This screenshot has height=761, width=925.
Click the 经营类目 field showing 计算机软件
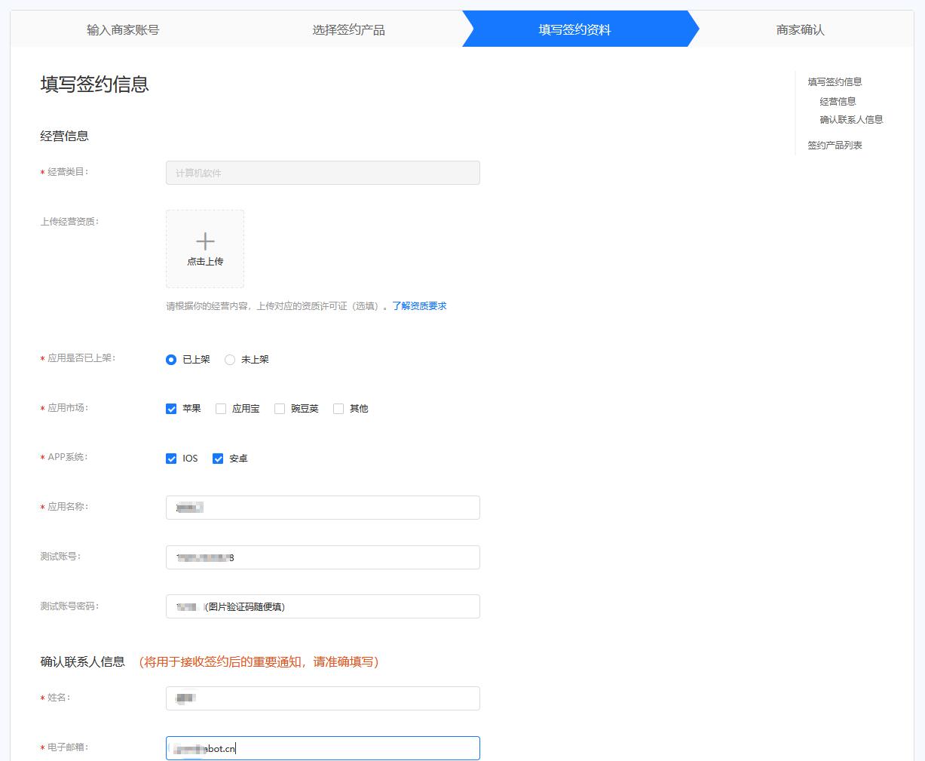pos(323,173)
